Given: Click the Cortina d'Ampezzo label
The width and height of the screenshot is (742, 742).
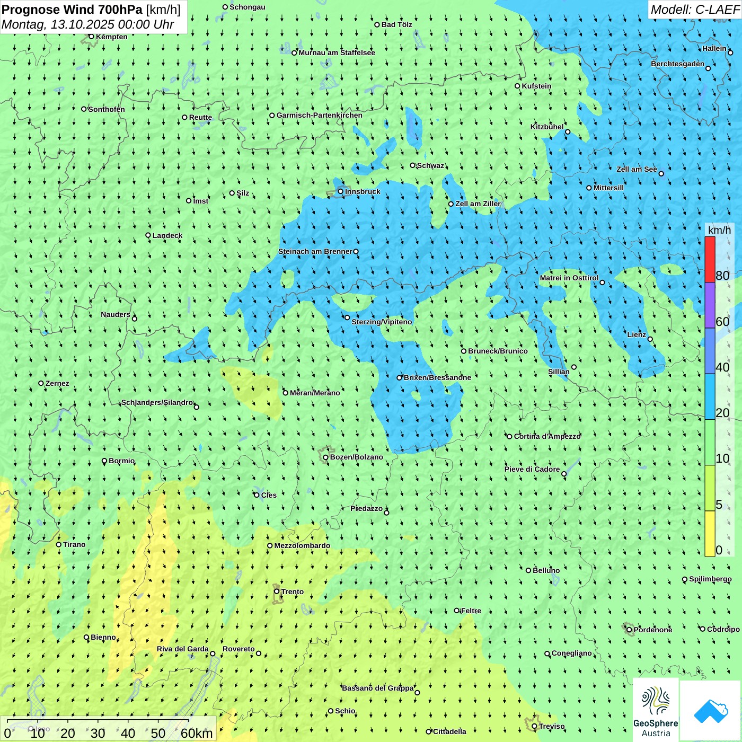Looking at the screenshot, I should (547, 436).
